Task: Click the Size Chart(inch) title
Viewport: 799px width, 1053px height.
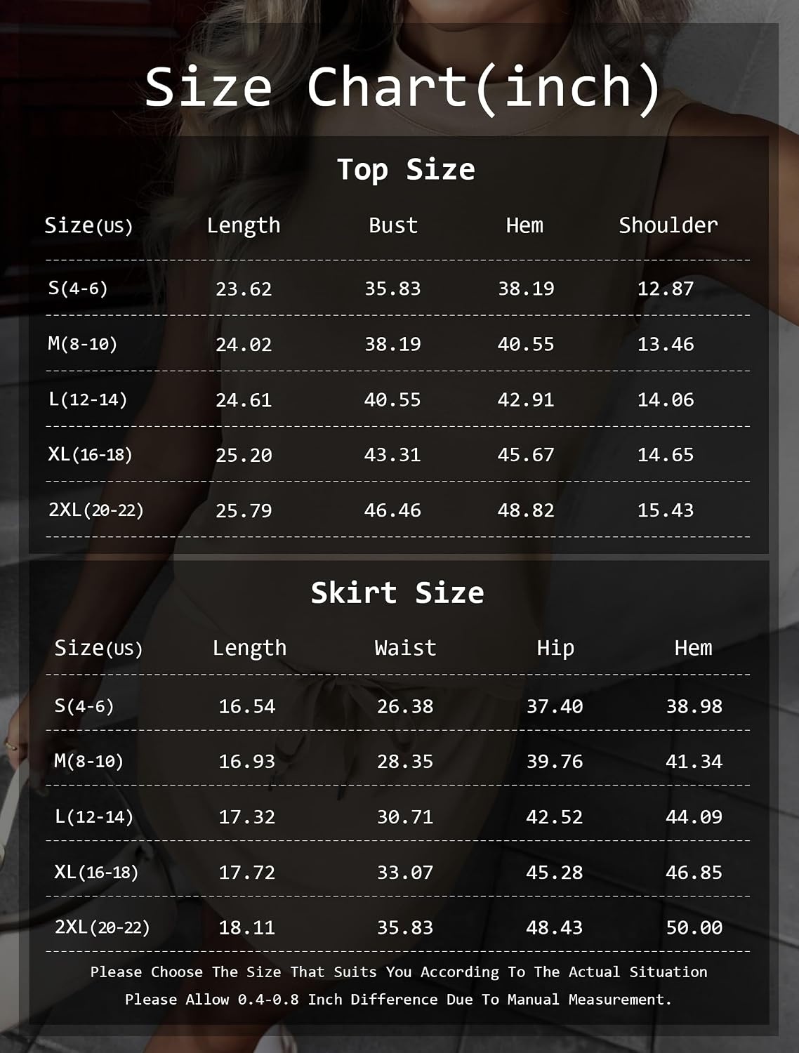Action: tap(403, 88)
